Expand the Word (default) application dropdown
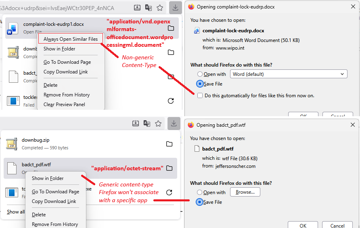Image resolution: width=360 pixels, height=228 pixels. click(x=289, y=74)
